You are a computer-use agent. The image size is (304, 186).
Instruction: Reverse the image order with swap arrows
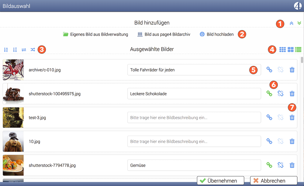(24, 50)
